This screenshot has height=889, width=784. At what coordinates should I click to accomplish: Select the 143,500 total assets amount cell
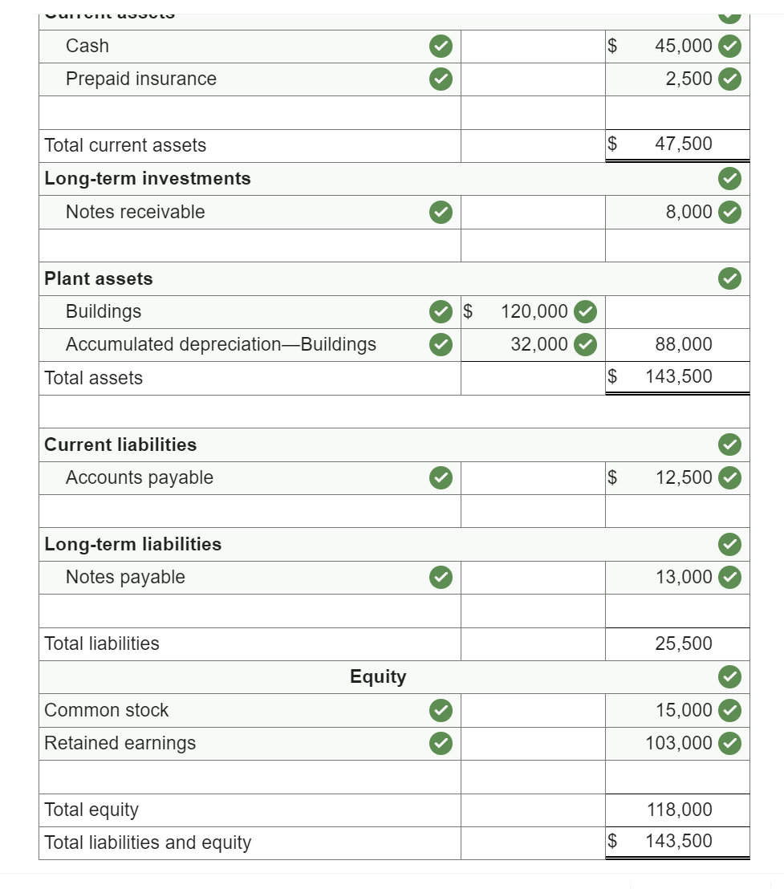pos(677,376)
